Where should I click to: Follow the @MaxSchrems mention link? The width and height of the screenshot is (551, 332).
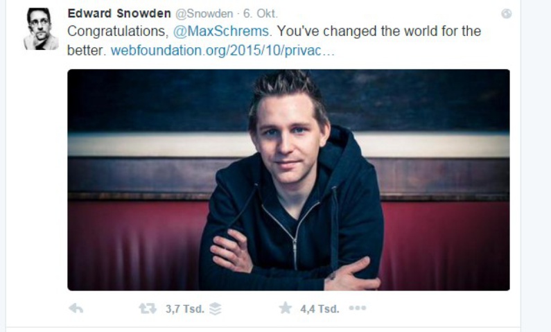coord(221,31)
